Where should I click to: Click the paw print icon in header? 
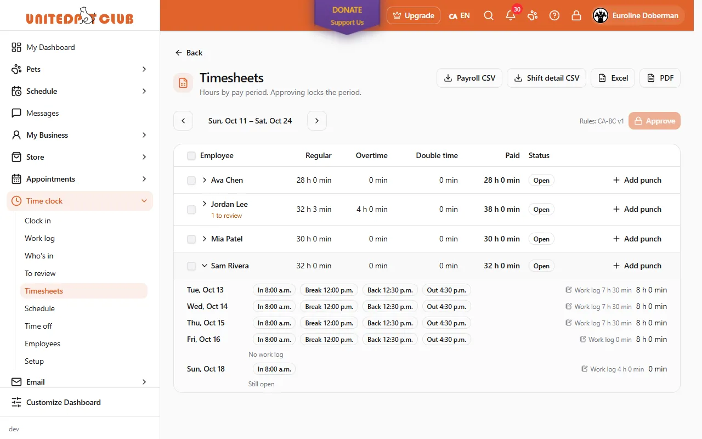533,15
